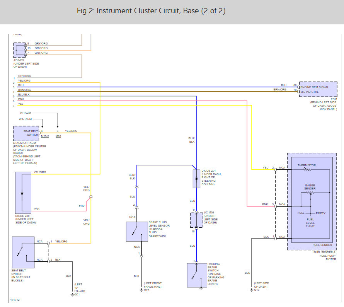This screenshot has height=307, width=344.
Task: Click the fuel sender thermistor symbol
Action: tap(307, 169)
